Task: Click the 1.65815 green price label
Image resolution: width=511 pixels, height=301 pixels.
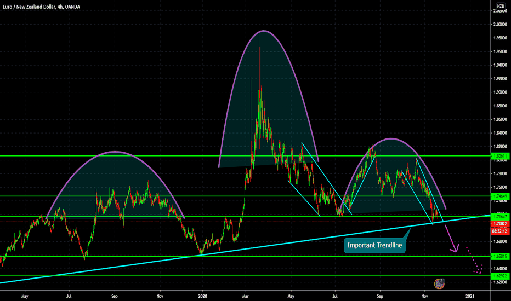Action: pyautogui.click(x=500, y=257)
